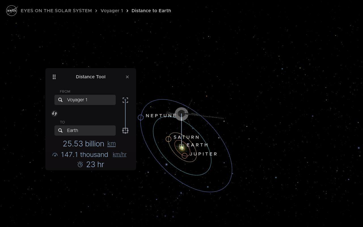Viewport: 363px width, 227px height.
Task: Click the speedometer icon
Action: point(55,155)
